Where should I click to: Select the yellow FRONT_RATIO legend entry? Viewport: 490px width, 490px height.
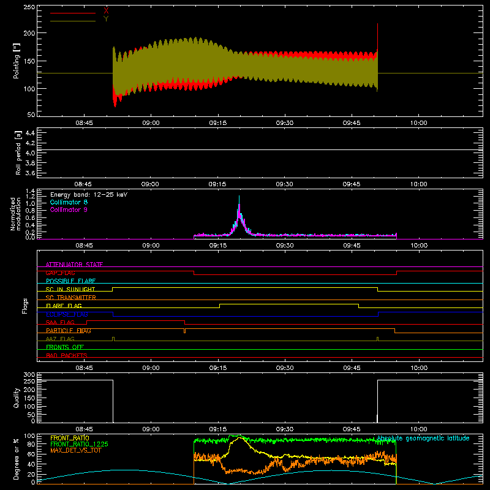pos(70,438)
